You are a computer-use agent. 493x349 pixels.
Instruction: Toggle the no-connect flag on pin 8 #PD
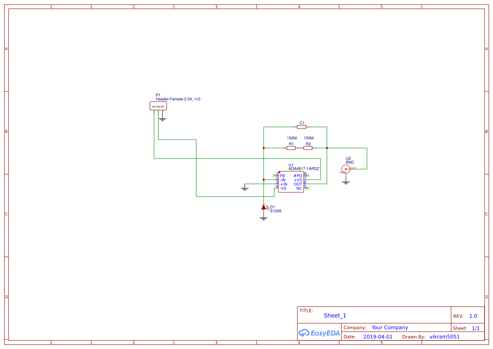pyautogui.click(x=308, y=175)
